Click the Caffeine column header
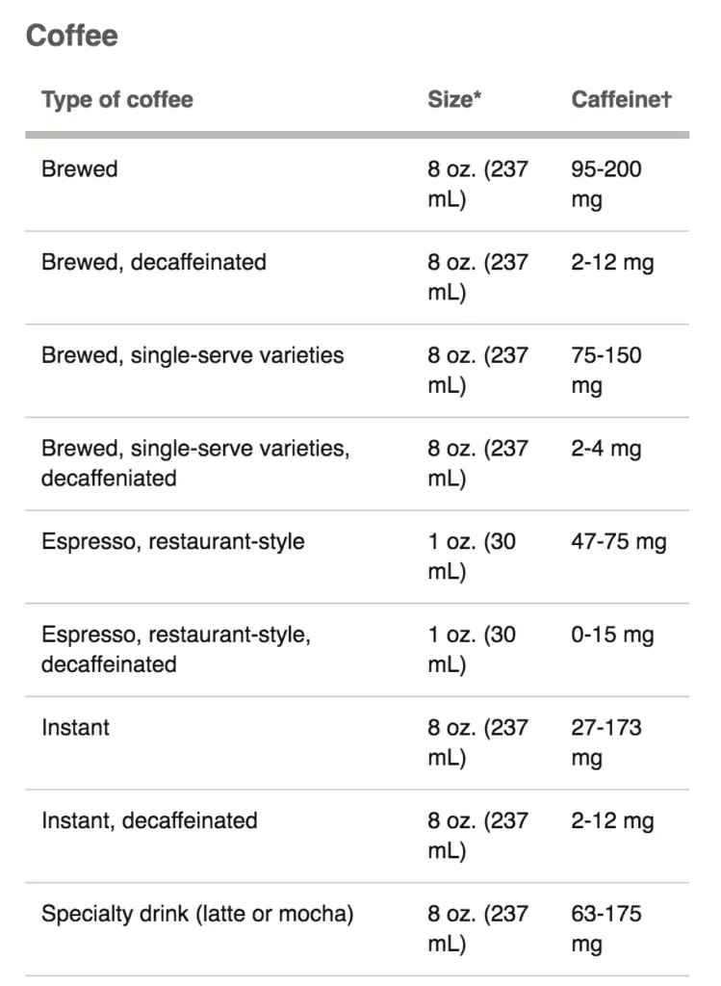This screenshot has height=986, width=721. coord(621,99)
